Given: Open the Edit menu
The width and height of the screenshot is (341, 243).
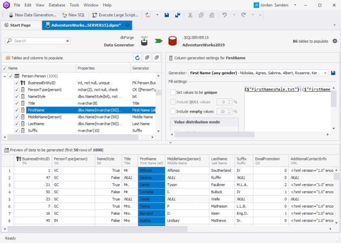Looking at the screenshot, I should pos(28,5).
